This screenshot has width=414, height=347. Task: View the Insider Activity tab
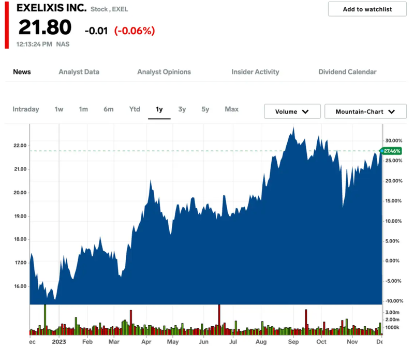coord(255,72)
